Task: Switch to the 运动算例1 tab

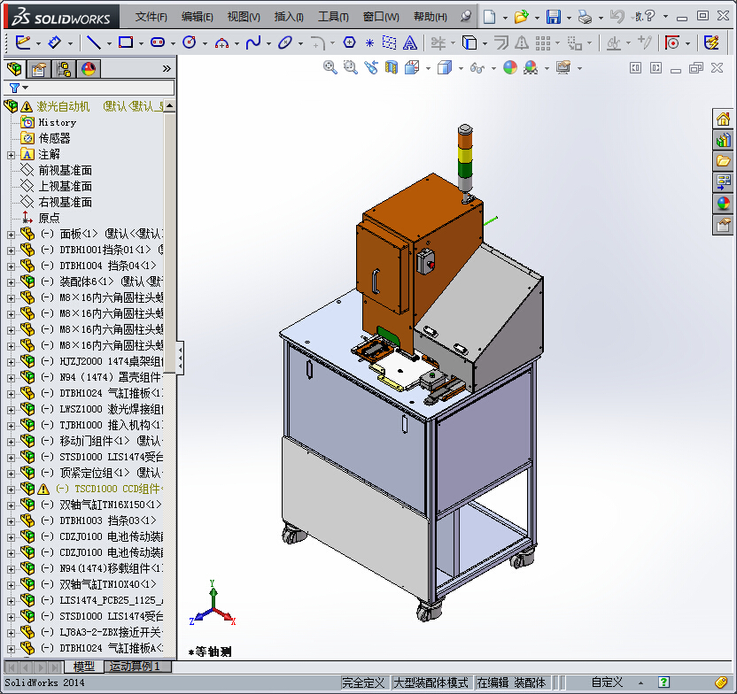Action: pos(137,667)
